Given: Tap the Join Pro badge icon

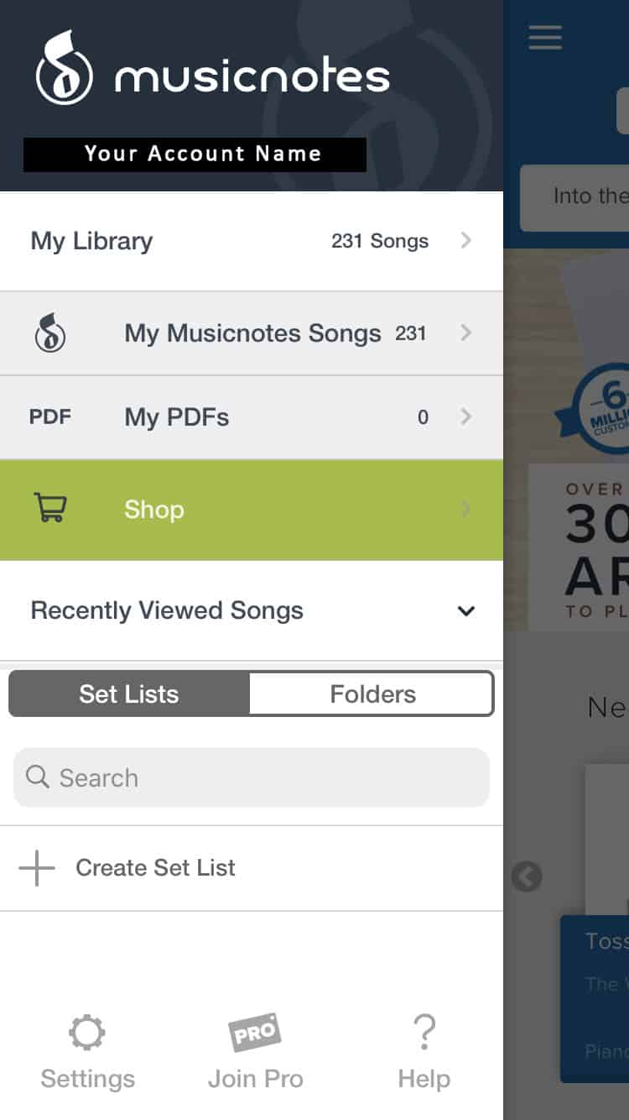Looking at the screenshot, I should pyautogui.click(x=255, y=1033).
